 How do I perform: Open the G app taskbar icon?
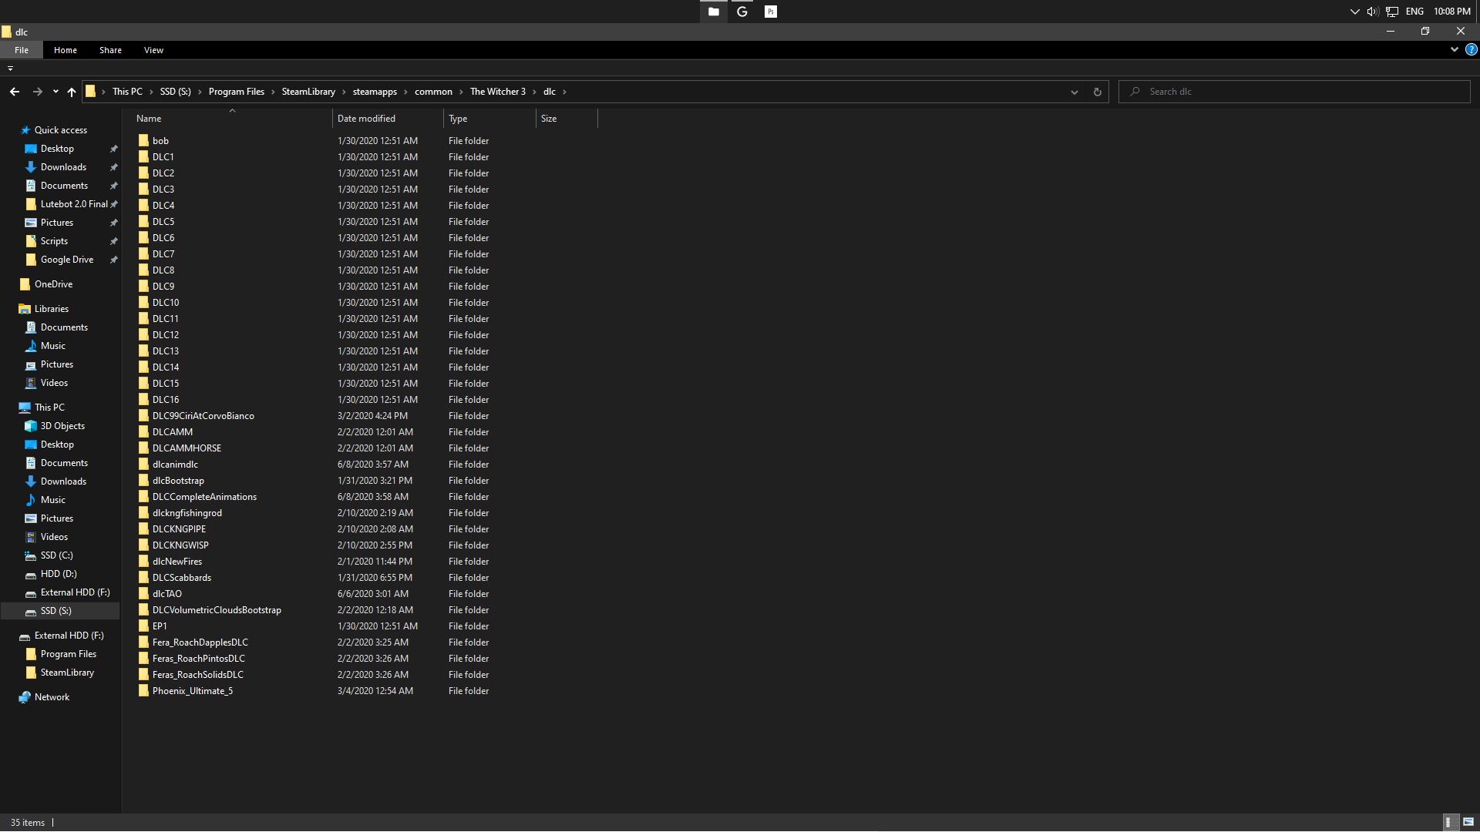pos(742,12)
